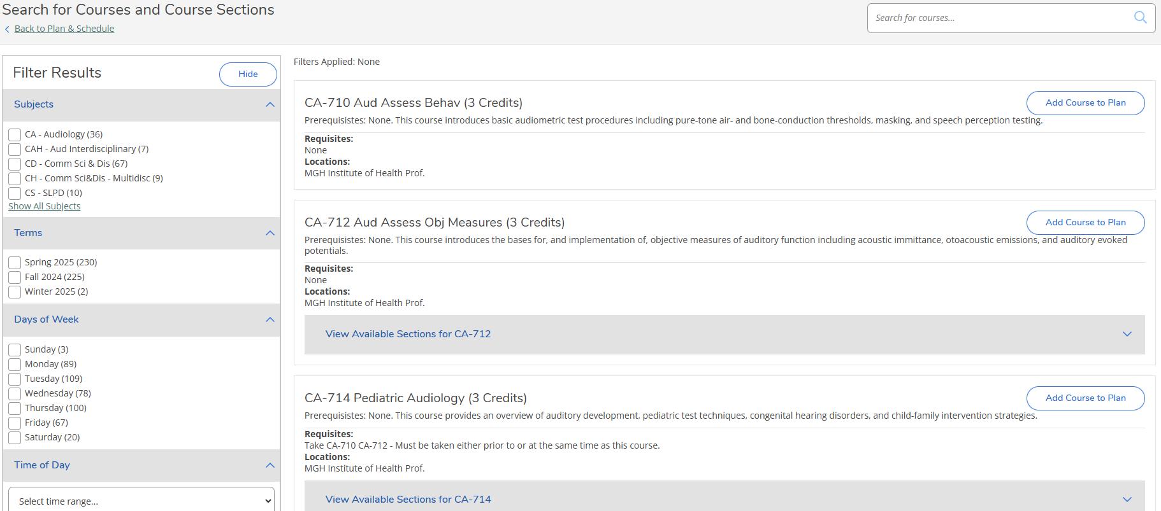Screen dimensions: 1161x511
Task: Collapse the Subjects filter chevron
Action: coord(270,104)
